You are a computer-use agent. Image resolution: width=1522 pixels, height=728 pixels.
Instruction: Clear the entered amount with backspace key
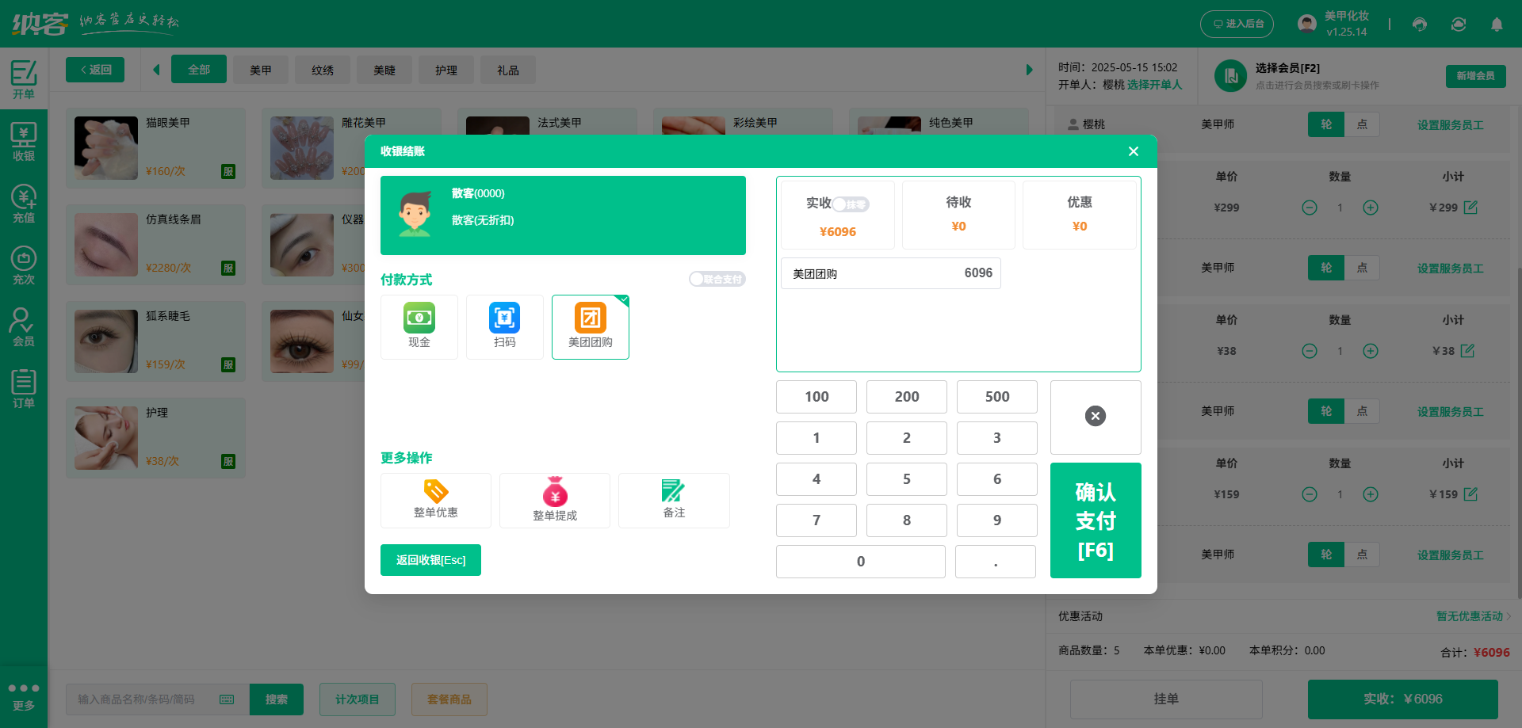1096,417
